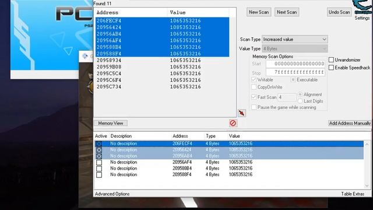Image resolution: width=373 pixels, height=210 pixels.
Task: Click 4 Bytes type of row 209588B4
Action: click(212, 169)
